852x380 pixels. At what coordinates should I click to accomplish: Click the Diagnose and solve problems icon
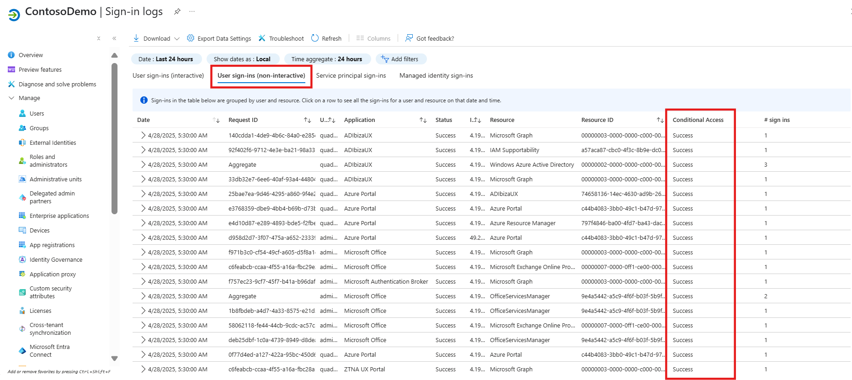[11, 84]
